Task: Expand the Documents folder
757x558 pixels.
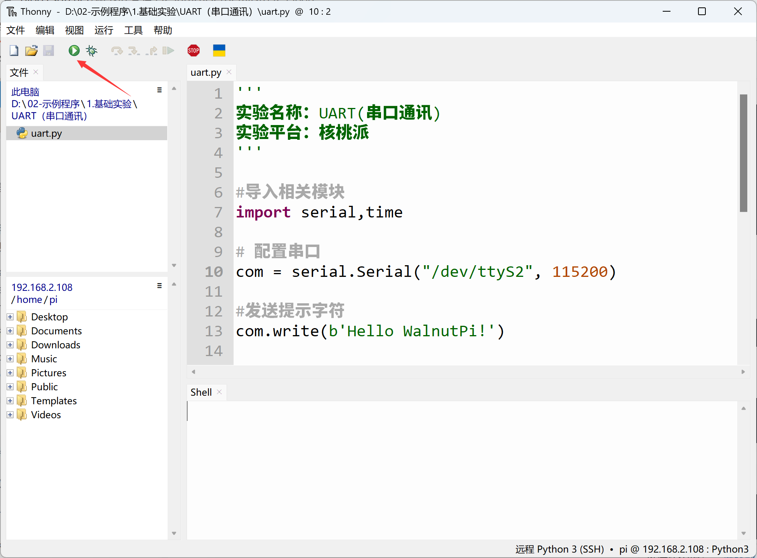Action: point(10,330)
